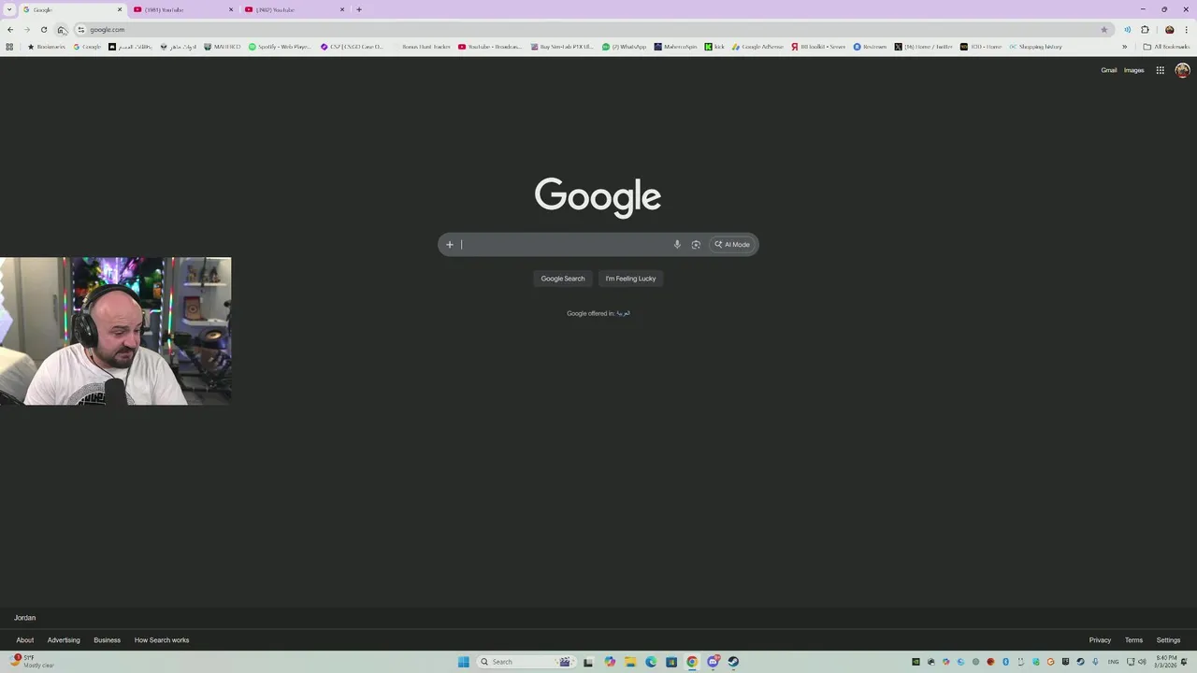Open Privacy footer link
Viewport: 1197px width, 673px height.
click(1100, 640)
